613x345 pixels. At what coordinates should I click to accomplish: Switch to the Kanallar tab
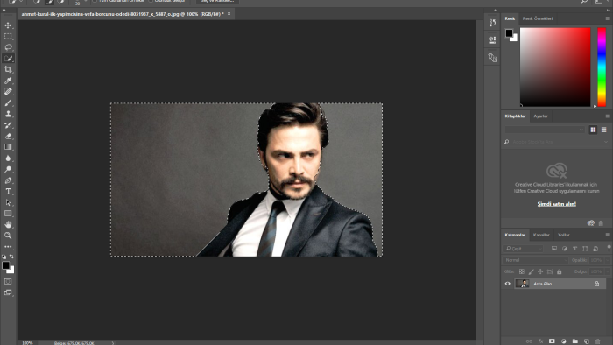541,235
